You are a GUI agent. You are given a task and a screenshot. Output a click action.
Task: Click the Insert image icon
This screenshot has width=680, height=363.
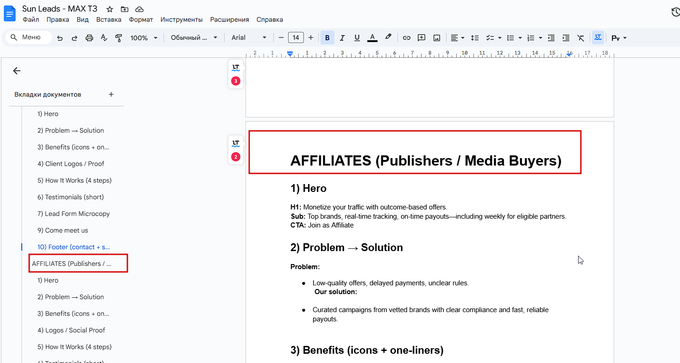point(436,38)
